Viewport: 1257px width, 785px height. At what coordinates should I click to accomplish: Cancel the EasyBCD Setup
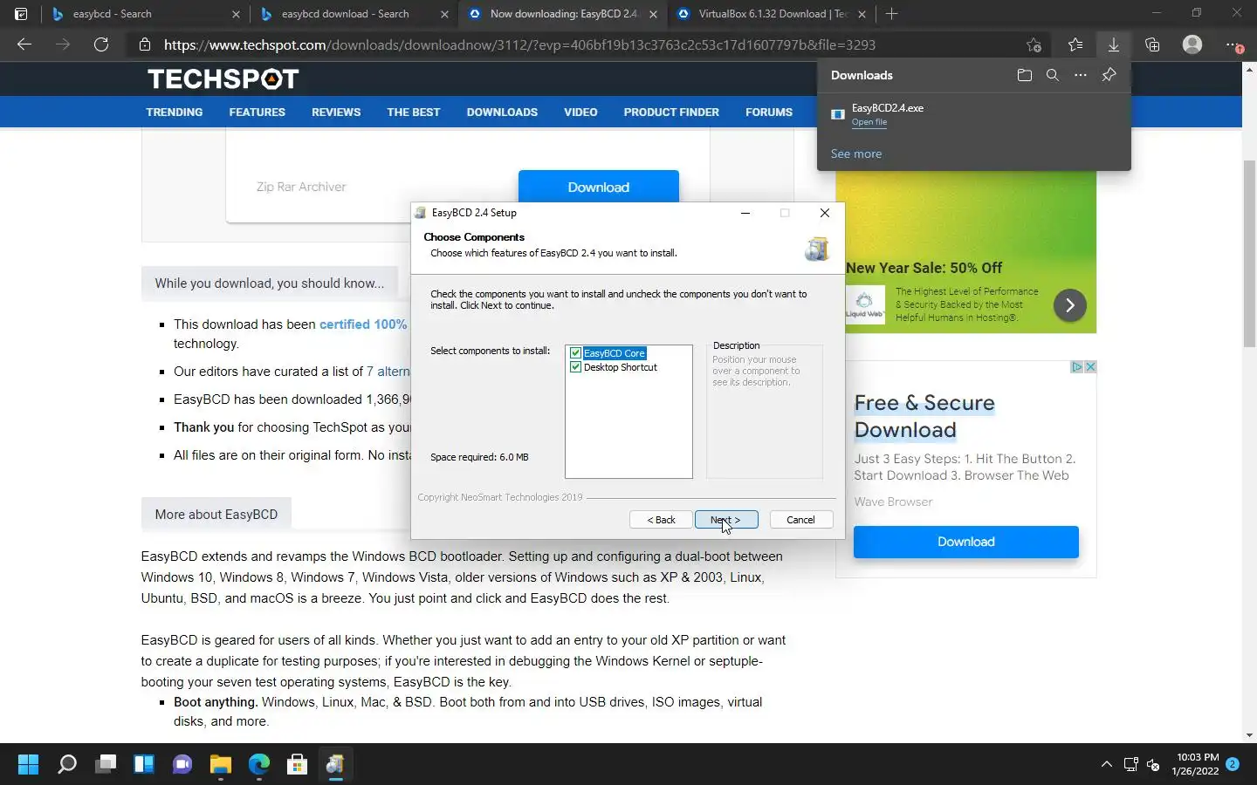[x=800, y=520]
